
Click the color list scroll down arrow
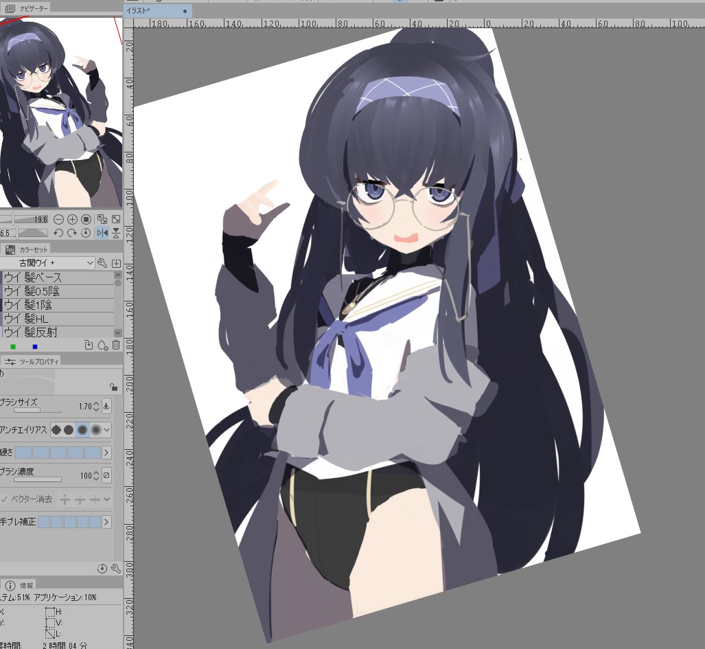(118, 333)
